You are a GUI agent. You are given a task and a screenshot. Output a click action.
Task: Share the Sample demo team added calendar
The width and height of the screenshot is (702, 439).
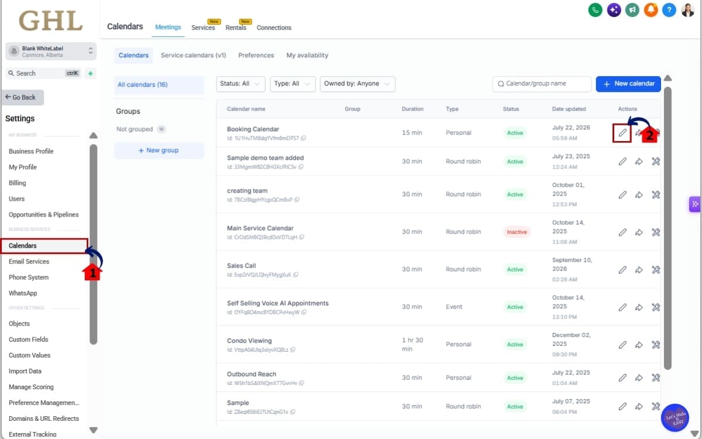(x=639, y=162)
